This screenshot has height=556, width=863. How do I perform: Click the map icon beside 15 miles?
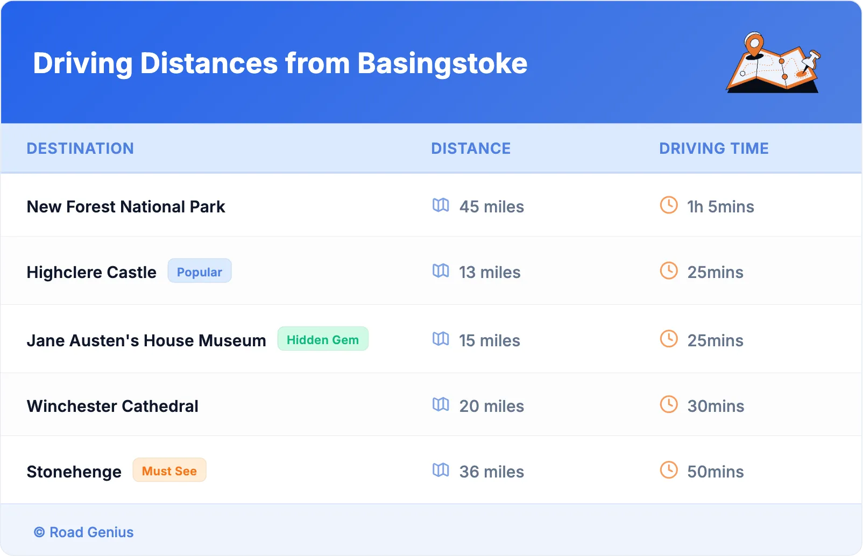[441, 339]
